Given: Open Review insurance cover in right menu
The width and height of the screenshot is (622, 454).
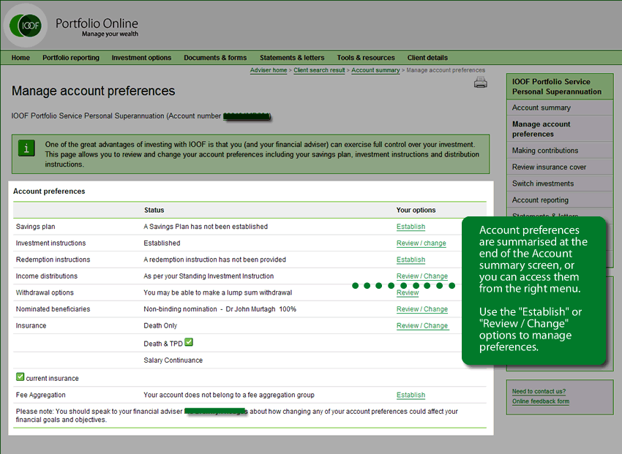Looking at the screenshot, I should coord(560,167).
